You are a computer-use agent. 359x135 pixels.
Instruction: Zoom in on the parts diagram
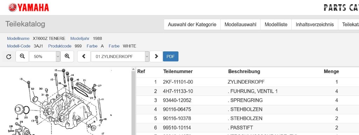pos(67,56)
